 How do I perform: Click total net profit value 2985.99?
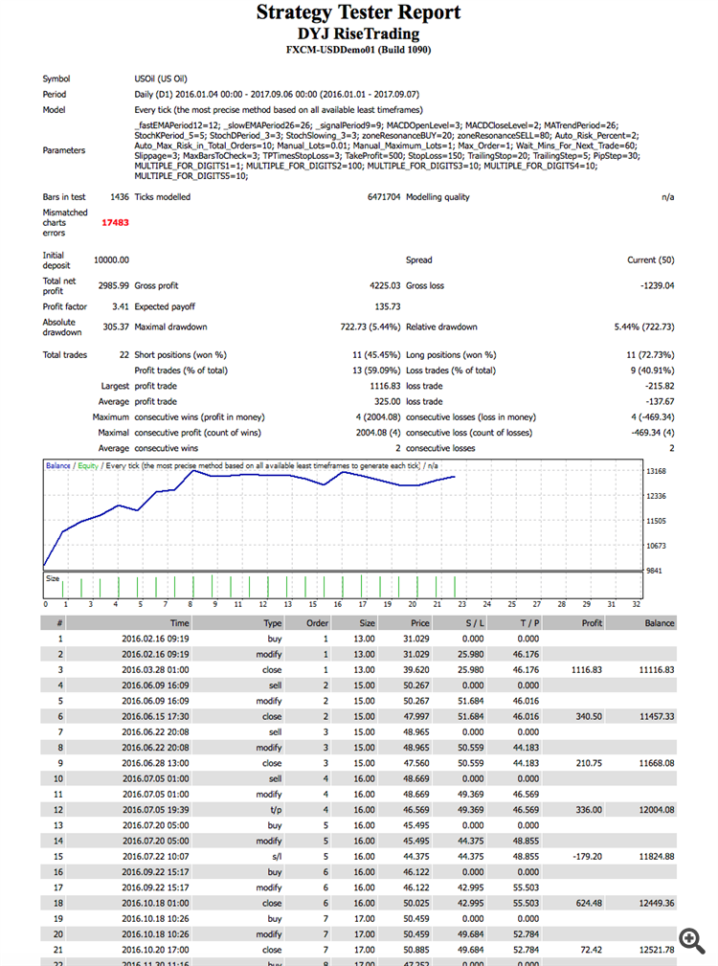(x=114, y=286)
